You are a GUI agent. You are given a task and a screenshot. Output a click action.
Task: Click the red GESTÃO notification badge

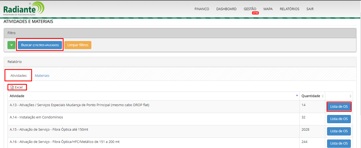[255, 13]
